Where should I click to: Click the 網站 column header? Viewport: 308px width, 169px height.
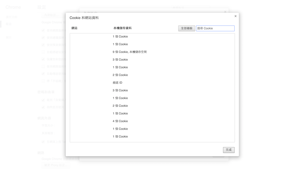pyautogui.click(x=75, y=28)
